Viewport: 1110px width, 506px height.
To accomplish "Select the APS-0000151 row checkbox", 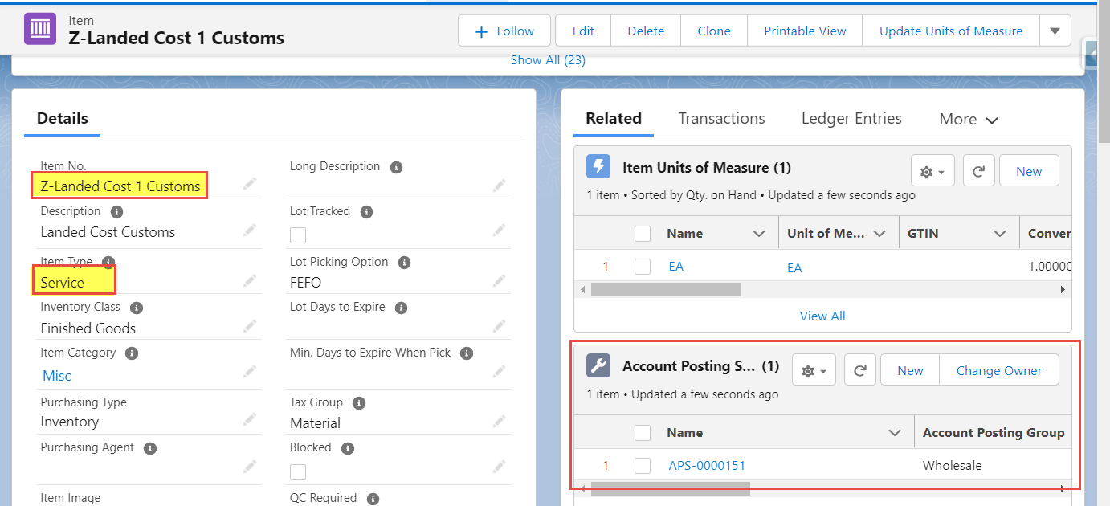I will pos(643,466).
